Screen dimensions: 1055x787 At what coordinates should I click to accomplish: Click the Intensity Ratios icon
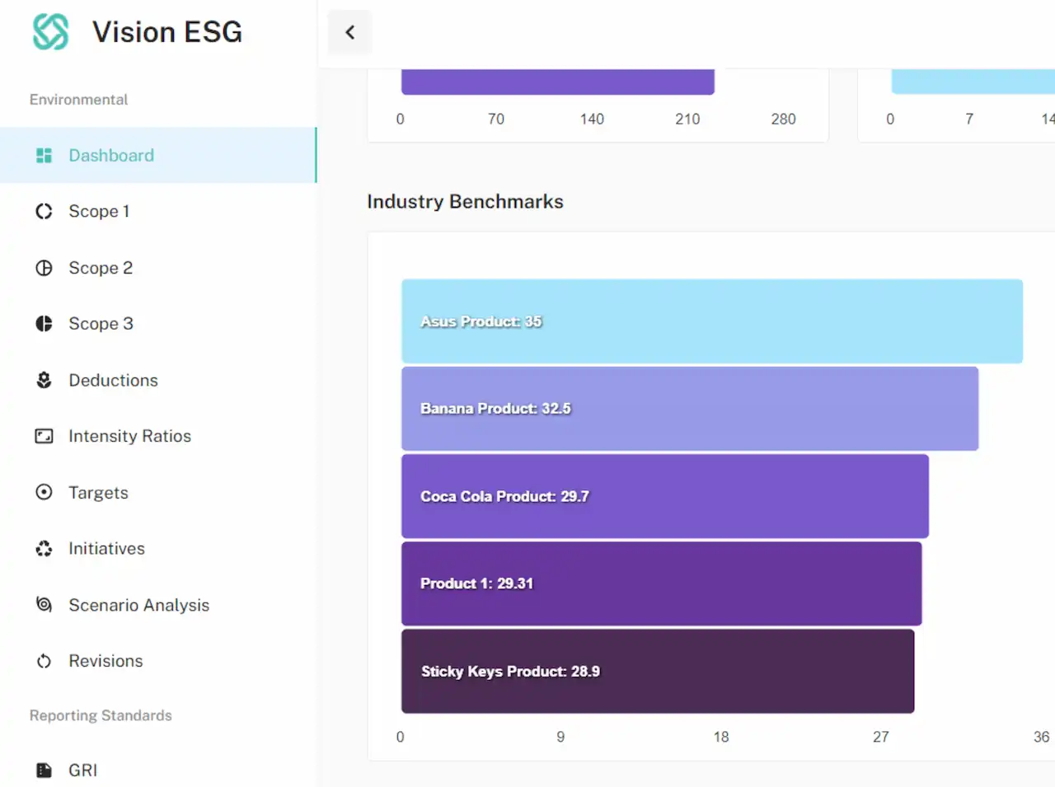pyautogui.click(x=44, y=436)
